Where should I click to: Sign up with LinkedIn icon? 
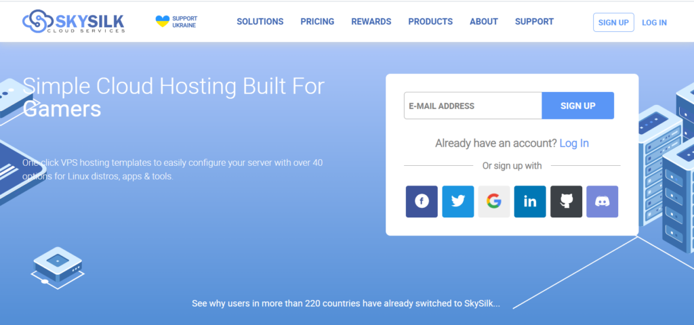coord(530,202)
